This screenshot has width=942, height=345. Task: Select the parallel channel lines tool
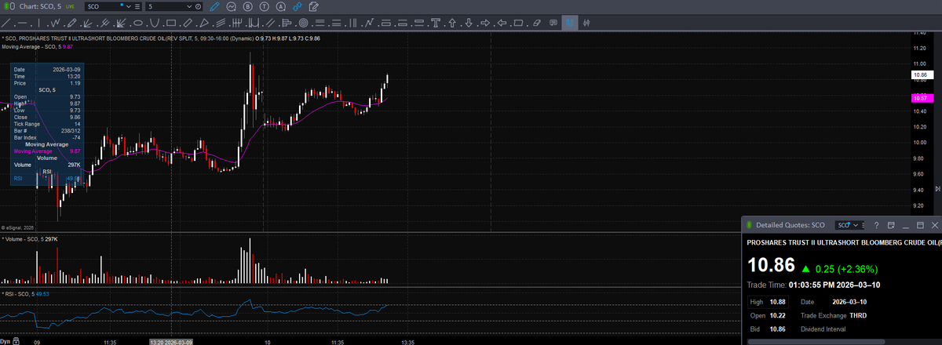point(270,23)
